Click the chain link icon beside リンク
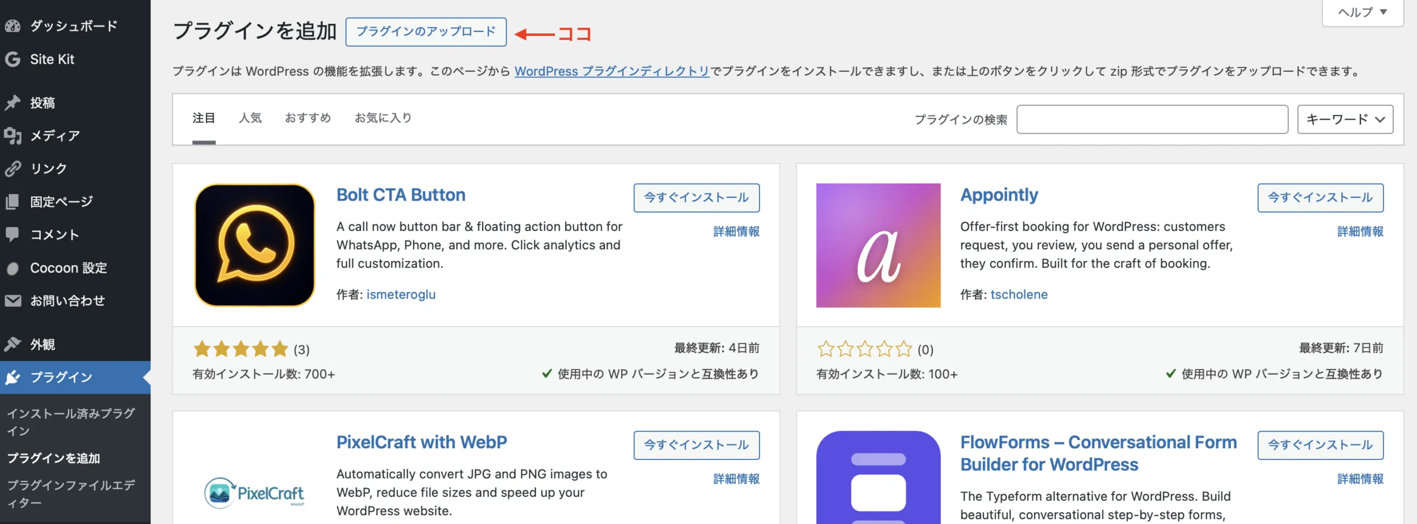 click(x=13, y=169)
